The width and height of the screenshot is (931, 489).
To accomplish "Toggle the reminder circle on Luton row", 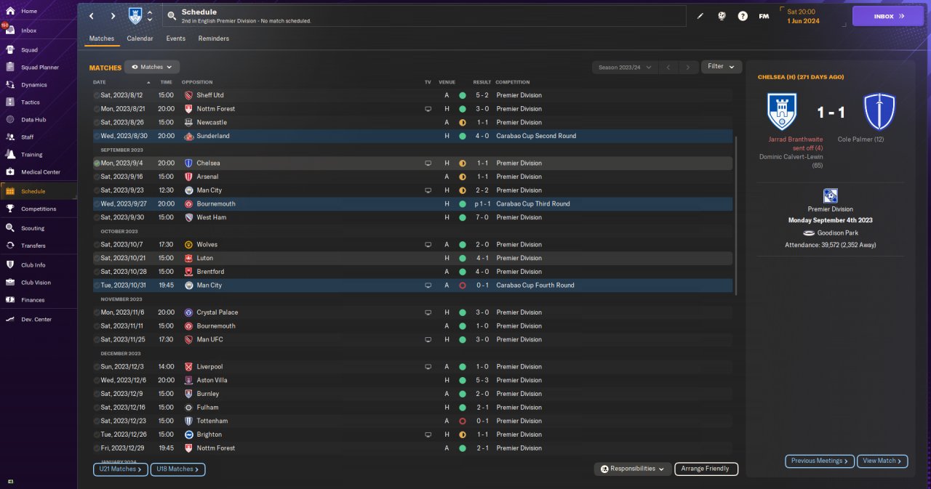I will coord(97,258).
